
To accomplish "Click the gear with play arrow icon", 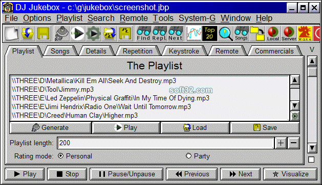I will [x=94, y=33].
